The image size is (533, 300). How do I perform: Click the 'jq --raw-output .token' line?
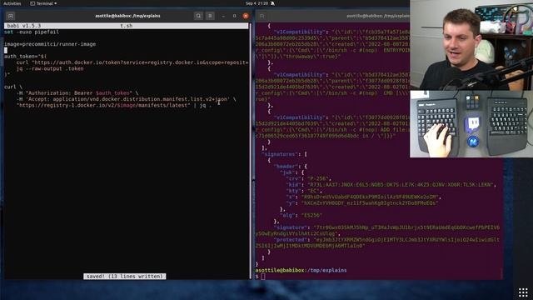point(50,68)
